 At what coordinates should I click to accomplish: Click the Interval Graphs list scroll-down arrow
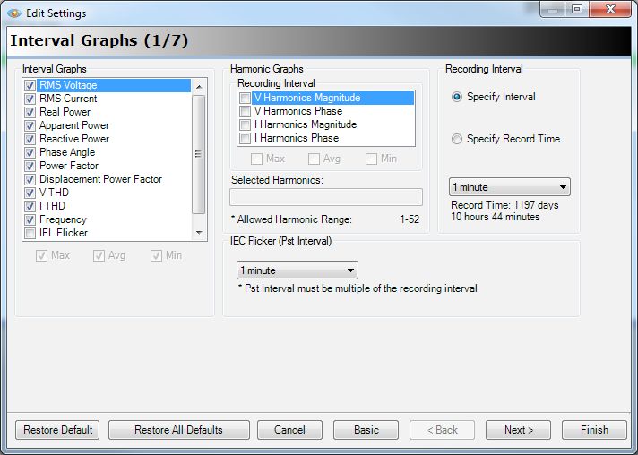pos(199,233)
